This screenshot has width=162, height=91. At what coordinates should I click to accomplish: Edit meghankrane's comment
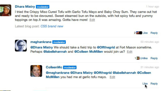[130, 52]
